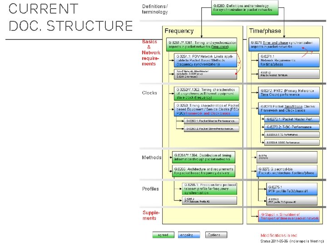The height and width of the screenshot is (245, 327).
Task: Click the G.8272 PRTC performance box
Action: click(x=289, y=93)
